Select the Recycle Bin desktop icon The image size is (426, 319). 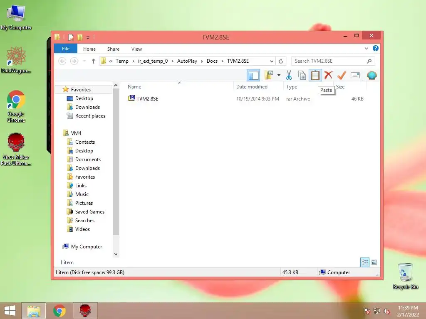[x=405, y=276]
